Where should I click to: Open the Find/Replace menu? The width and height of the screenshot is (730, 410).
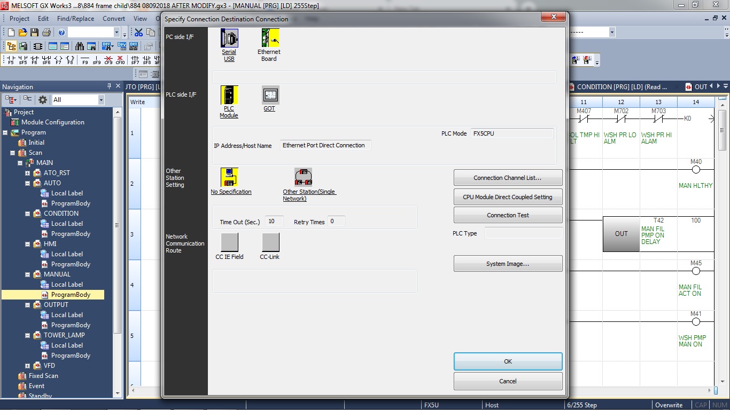(75, 18)
